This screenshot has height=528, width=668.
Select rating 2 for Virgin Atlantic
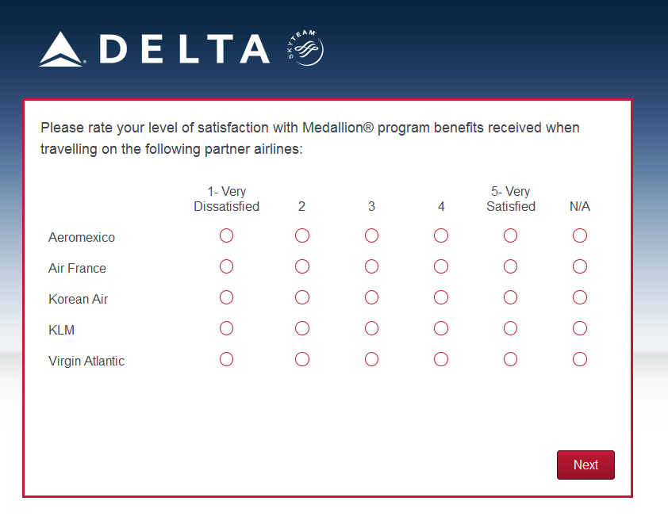point(301,359)
